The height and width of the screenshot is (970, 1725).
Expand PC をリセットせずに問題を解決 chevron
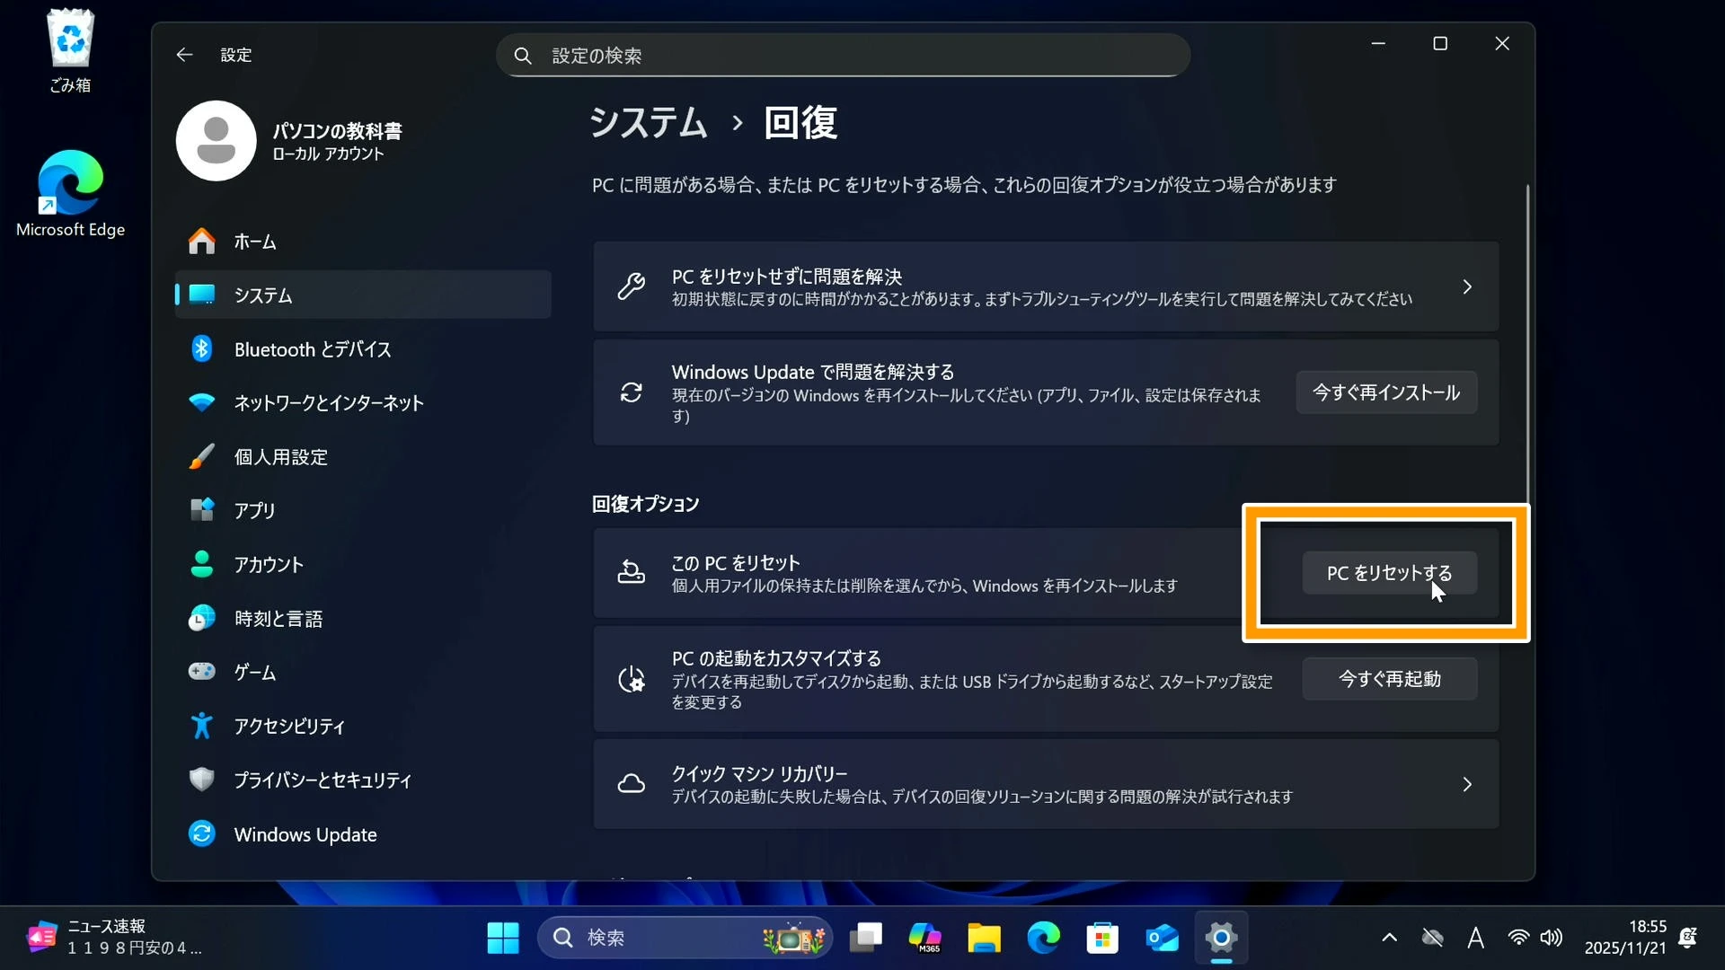1466,287
